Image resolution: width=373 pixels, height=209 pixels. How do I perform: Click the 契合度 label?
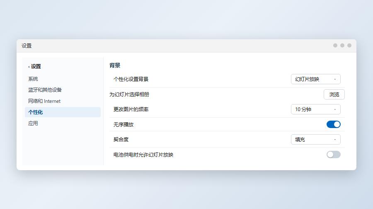pos(121,139)
